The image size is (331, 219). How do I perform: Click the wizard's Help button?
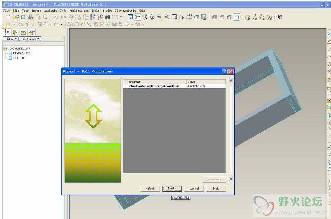coord(216,189)
